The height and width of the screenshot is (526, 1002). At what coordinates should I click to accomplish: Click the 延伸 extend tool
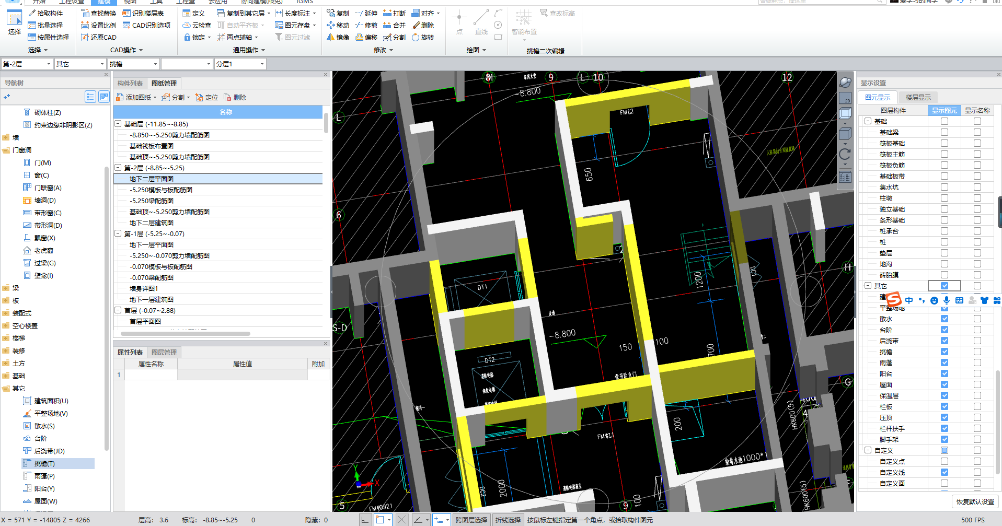366,13
